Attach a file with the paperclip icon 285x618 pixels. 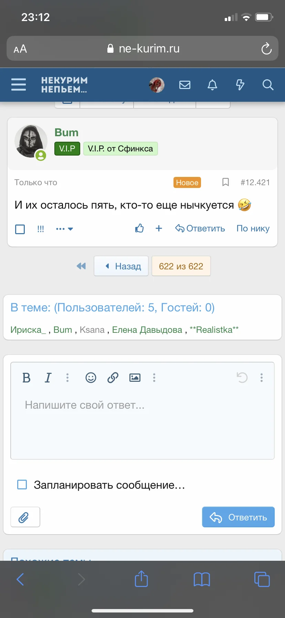[x=25, y=517]
